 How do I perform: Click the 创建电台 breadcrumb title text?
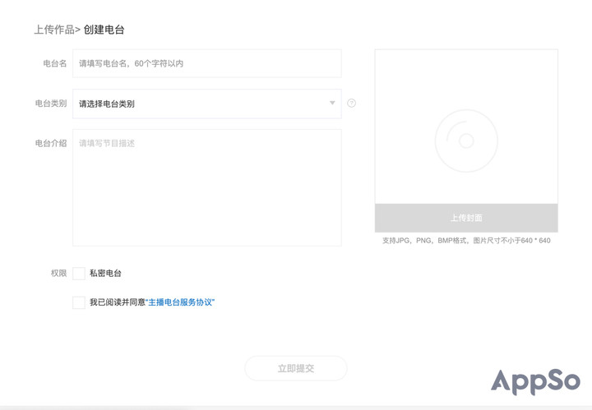click(x=104, y=30)
